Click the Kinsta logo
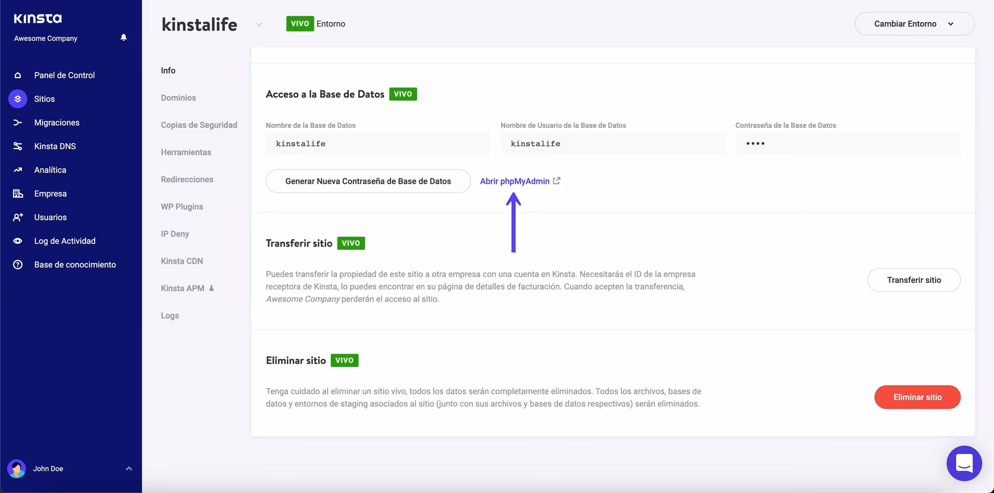 (38, 19)
